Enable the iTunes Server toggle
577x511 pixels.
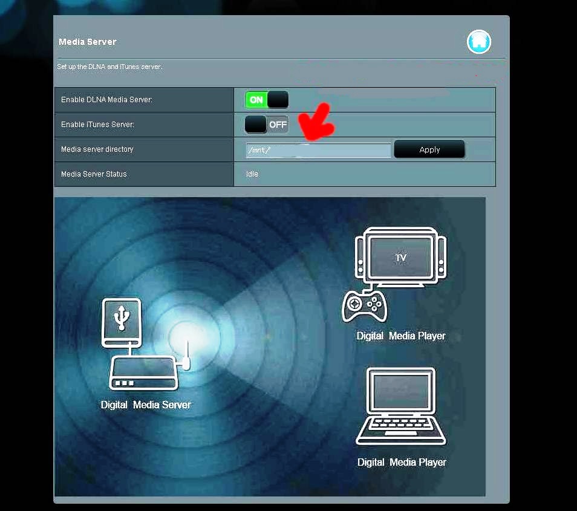click(x=267, y=125)
